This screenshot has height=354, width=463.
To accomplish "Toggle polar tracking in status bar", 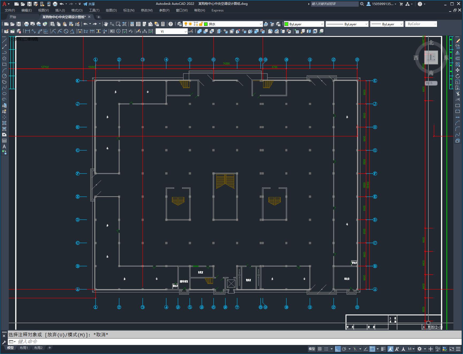I will pyautogui.click(x=344, y=349).
